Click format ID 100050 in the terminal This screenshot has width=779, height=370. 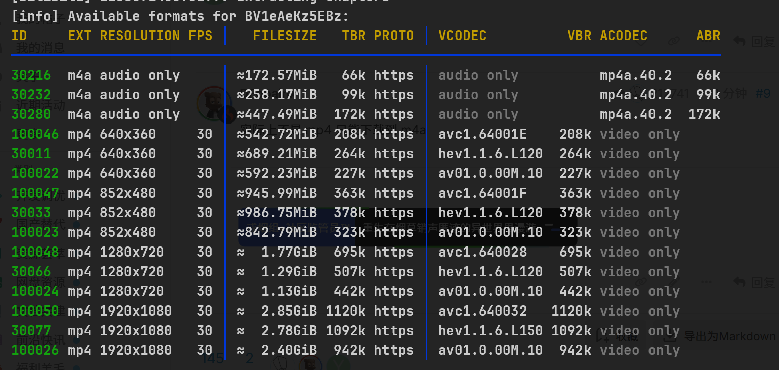coord(35,311)
